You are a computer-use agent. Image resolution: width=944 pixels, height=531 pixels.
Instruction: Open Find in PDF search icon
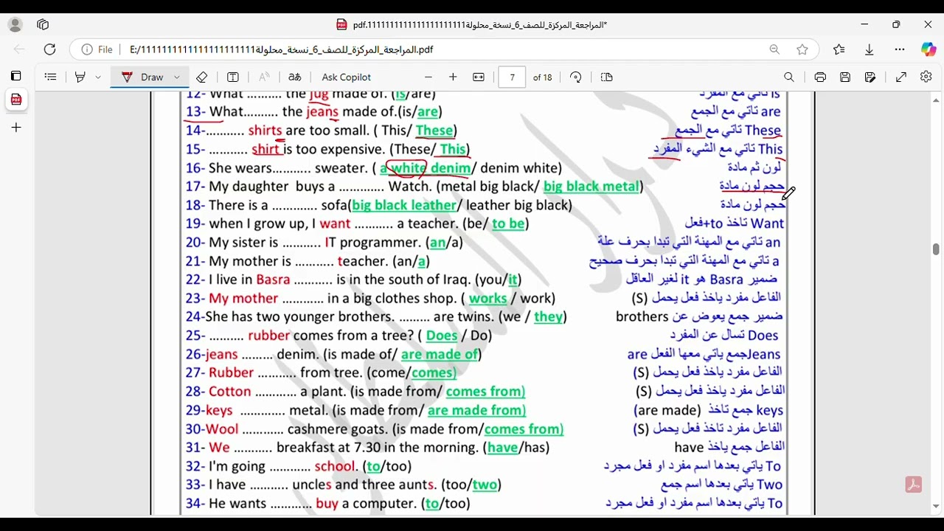point(789,77)
